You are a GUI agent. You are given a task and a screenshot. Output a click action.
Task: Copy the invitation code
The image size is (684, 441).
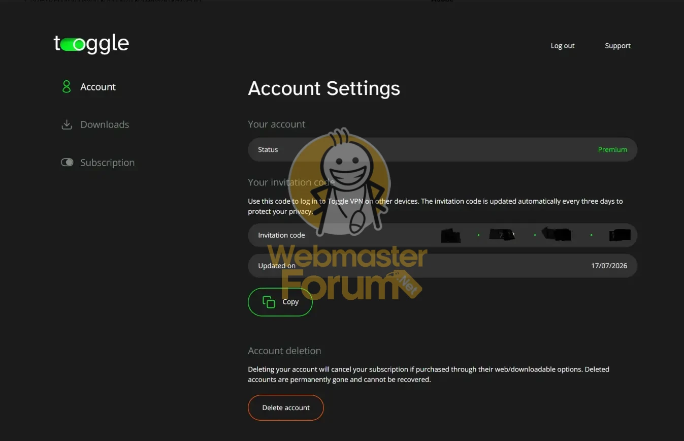(280, 302)
